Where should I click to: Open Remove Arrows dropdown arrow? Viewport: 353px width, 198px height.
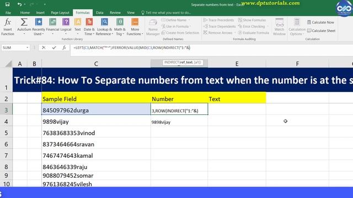[235, 33]
